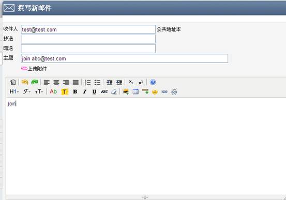Insert a smiley emoticon

(155, 92)
